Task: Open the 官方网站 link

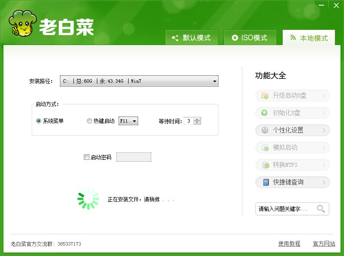Action: 324,243
